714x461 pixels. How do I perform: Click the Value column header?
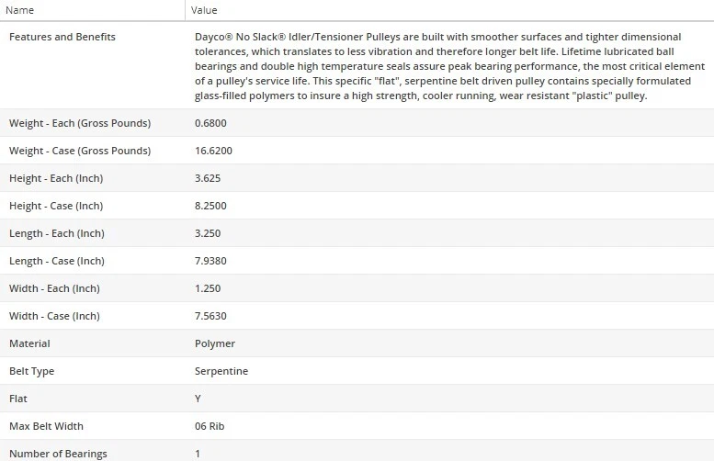[204, 10]
